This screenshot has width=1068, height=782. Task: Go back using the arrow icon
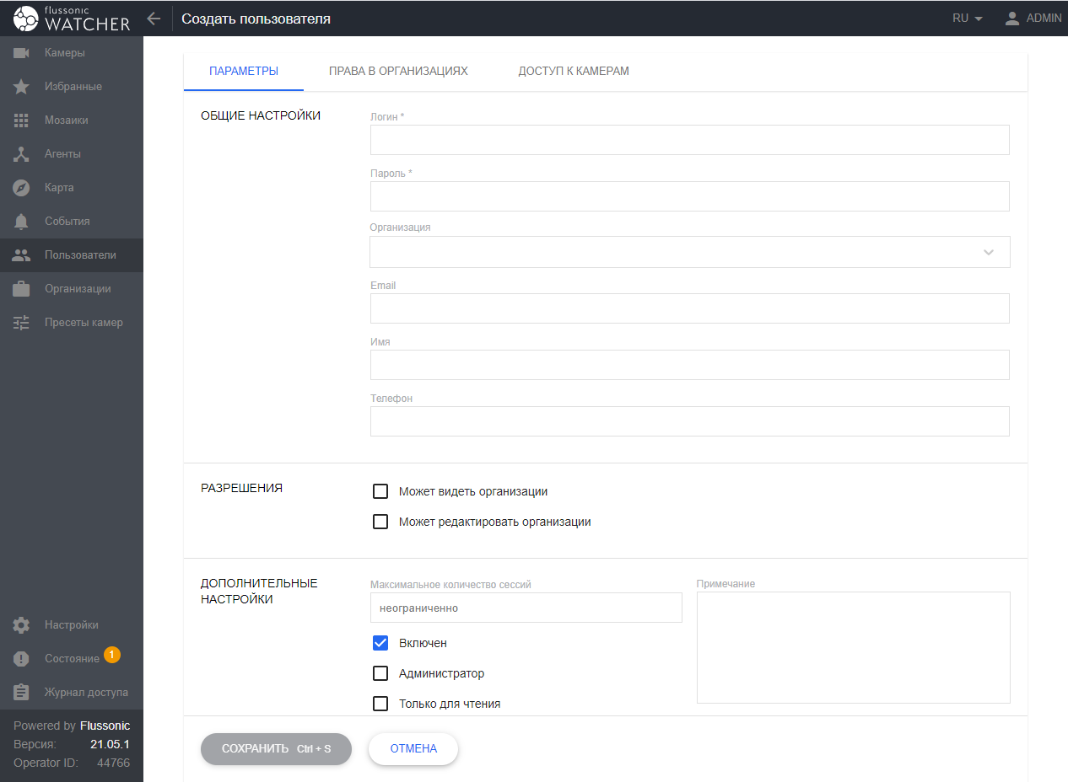pos(154,19)
